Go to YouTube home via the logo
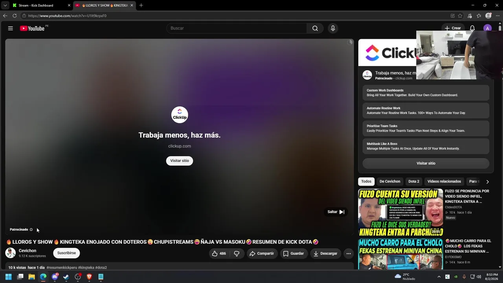 [32, 28]
